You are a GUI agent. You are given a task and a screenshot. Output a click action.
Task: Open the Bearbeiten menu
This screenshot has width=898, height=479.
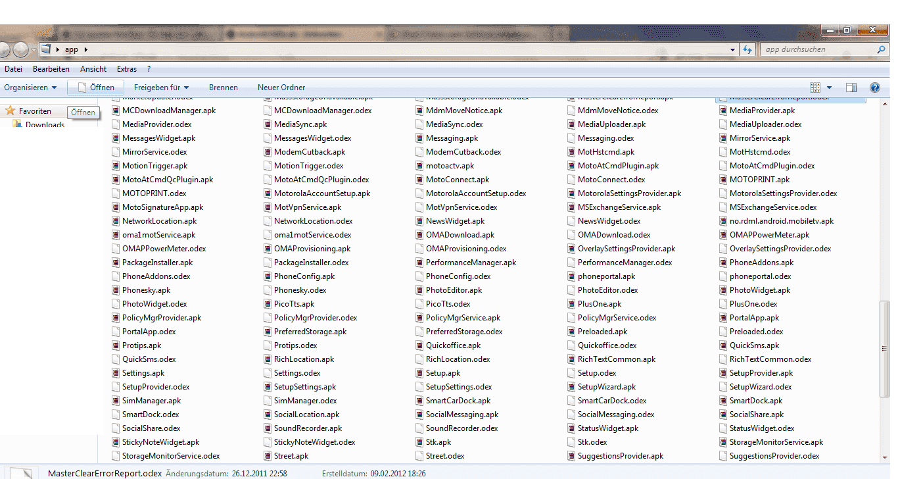tap(51, 69)
